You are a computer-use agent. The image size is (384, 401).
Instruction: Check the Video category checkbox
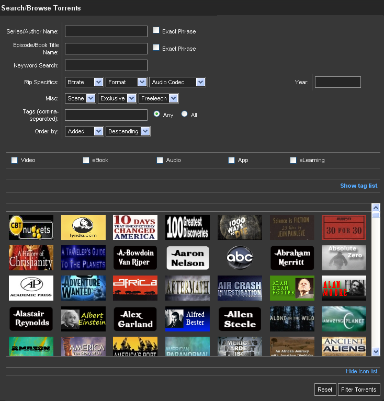(x=14, y=160)
